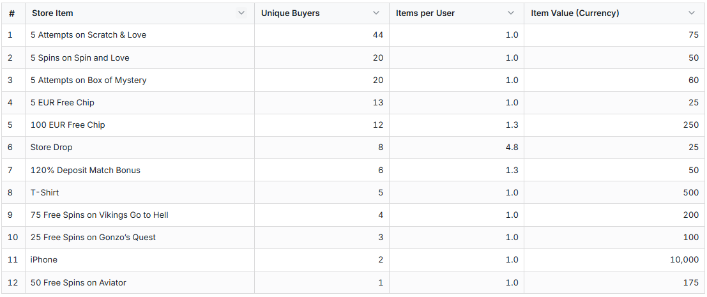Click 75 Free Spins on Vikings Go to Hell
The image size is (707, 297).
pyautogui.click(x=100, y=215)
